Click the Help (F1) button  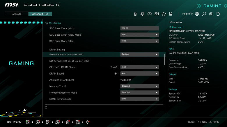(x=187, y=14)
